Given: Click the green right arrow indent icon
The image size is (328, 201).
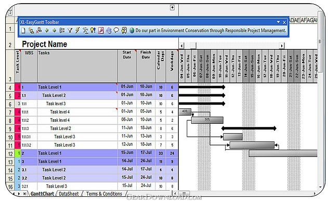Looking at the screenshot, I should click(x=55, y=31).
